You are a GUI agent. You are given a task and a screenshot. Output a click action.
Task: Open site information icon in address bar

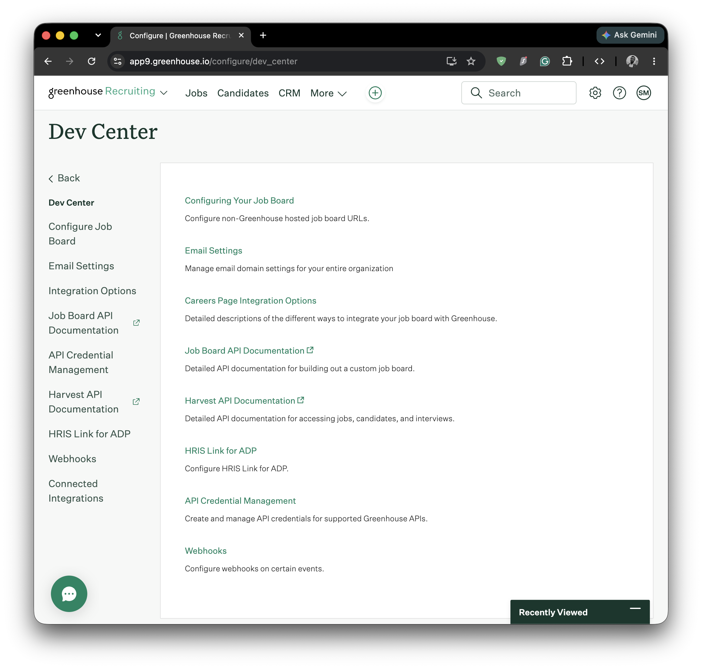pyautogui.click(x=118, y=61)
